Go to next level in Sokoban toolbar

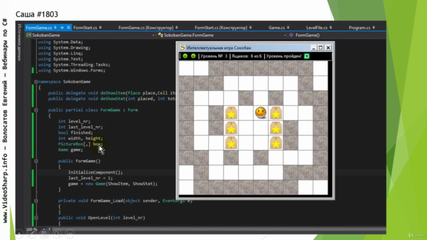tap(193, 56)
